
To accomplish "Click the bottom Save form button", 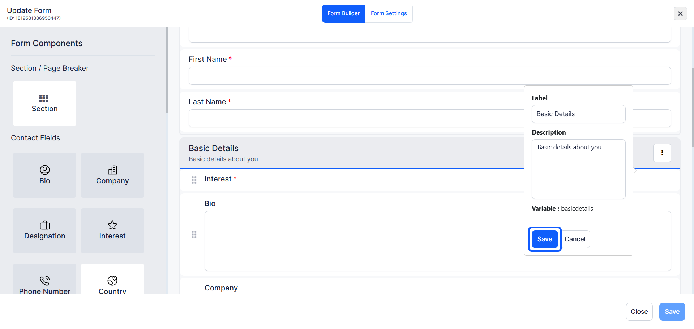I will [x=672, y=312].
